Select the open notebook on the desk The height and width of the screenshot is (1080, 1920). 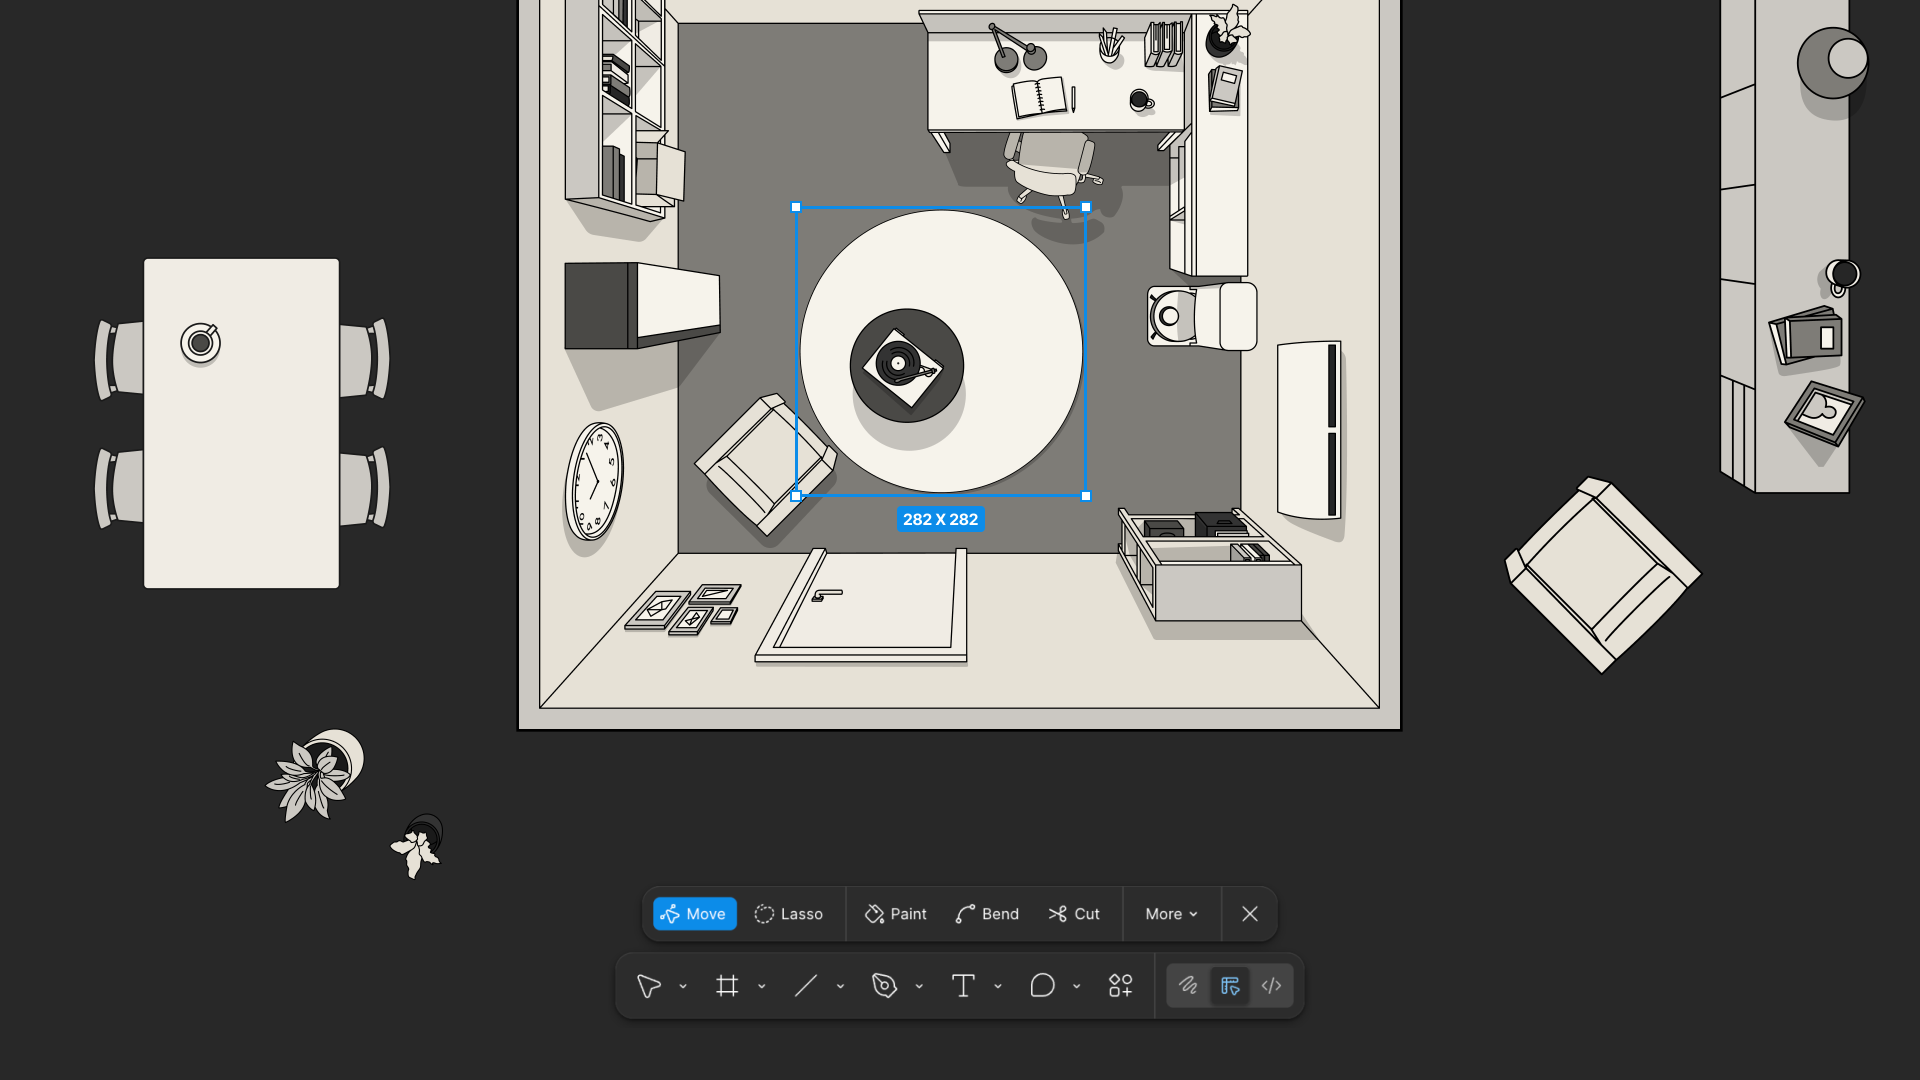pos(1040,97)
